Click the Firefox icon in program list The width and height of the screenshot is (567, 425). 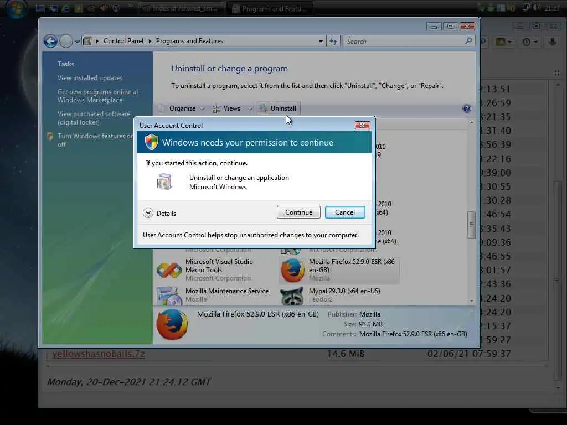coord(292,270)
